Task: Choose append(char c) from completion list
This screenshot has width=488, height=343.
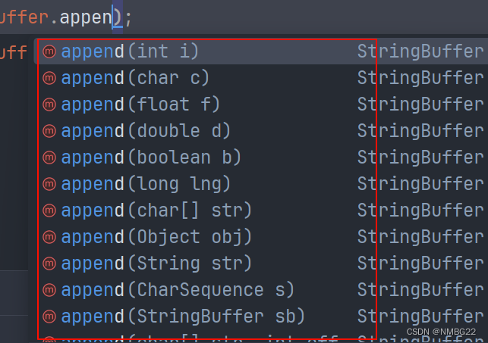Action: [x=261, y=78]
